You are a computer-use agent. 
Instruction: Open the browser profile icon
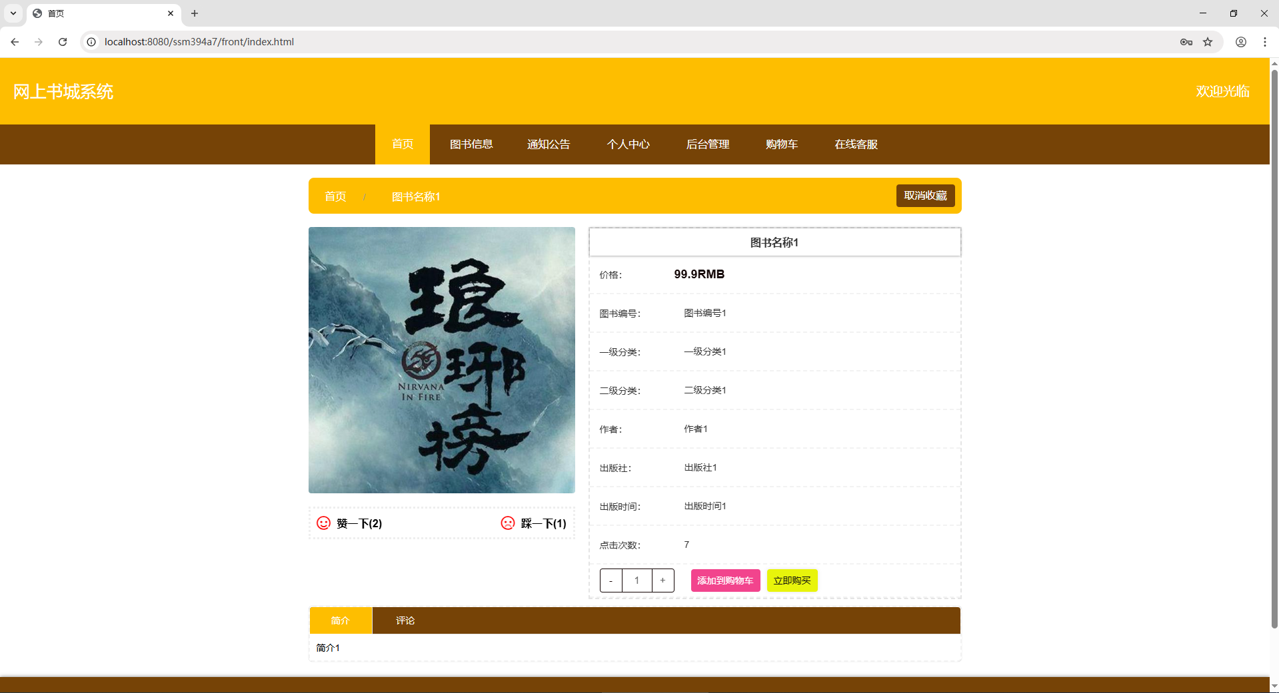1241,42
